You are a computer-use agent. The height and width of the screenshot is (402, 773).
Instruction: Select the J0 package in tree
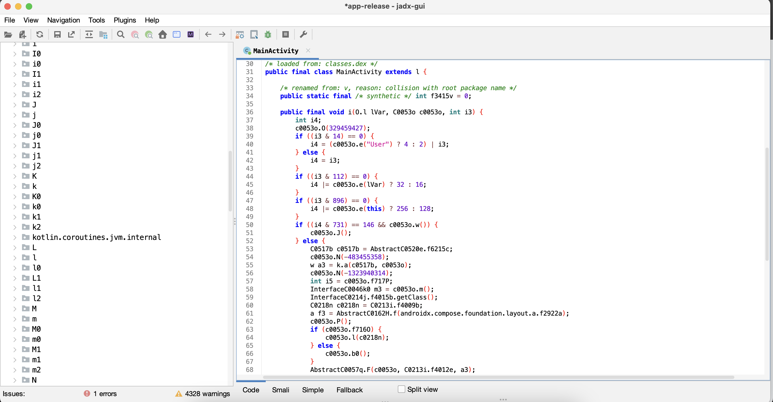click(36, 125)
